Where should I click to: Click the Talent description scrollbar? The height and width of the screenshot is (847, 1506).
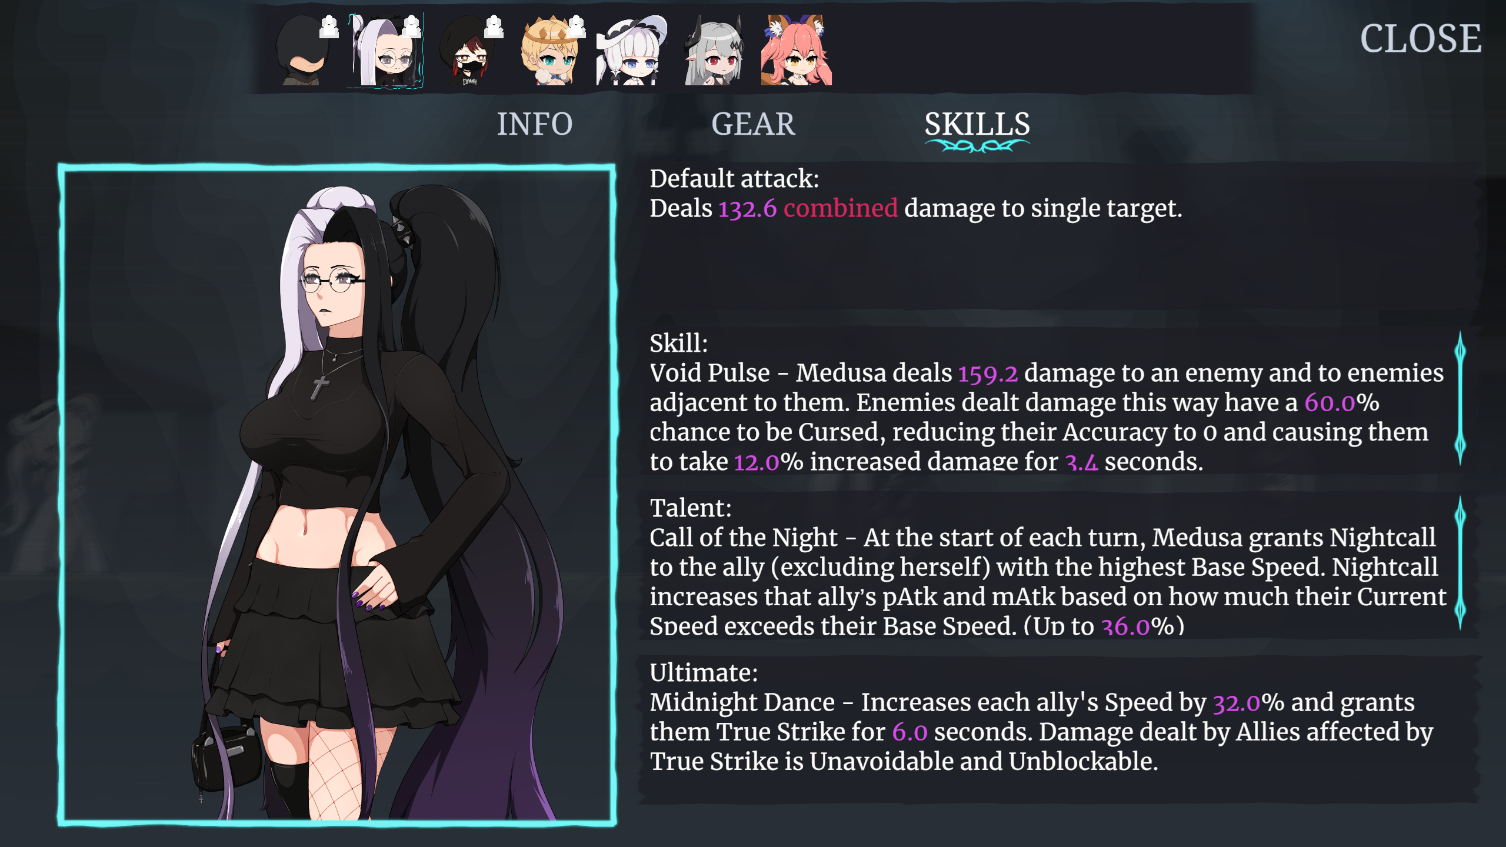coord(1460,563)
